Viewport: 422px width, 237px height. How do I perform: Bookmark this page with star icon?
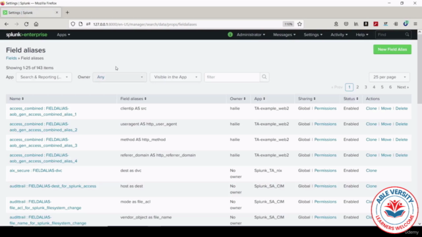(299, 24)
